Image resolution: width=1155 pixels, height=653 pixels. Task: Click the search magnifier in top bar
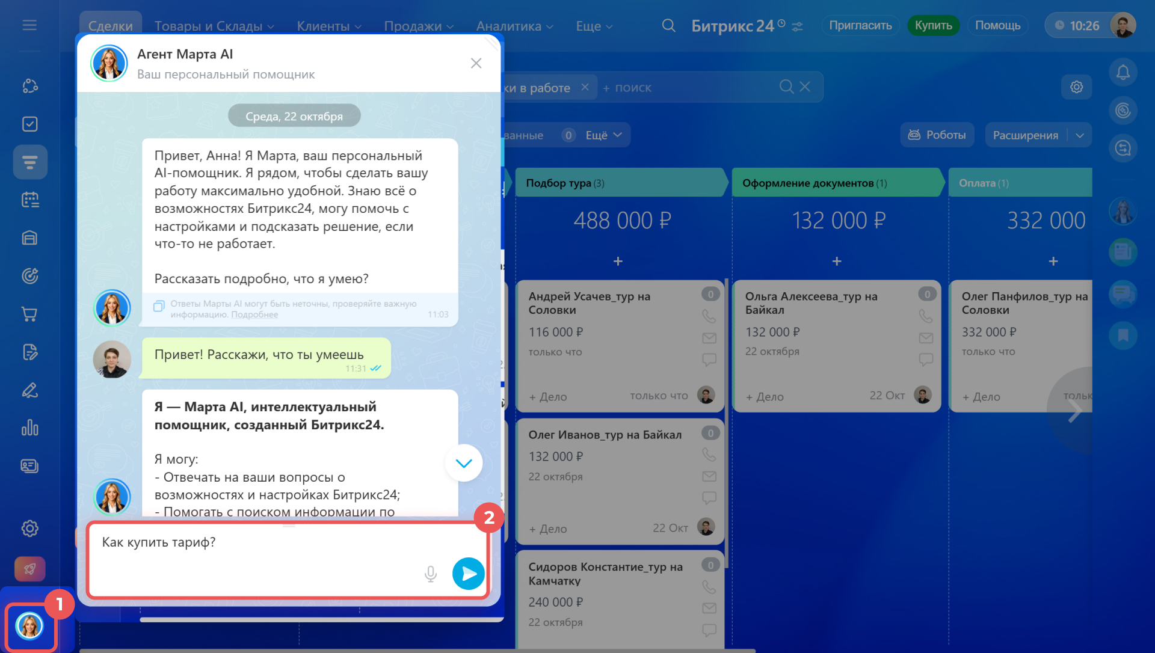point(668,26)
